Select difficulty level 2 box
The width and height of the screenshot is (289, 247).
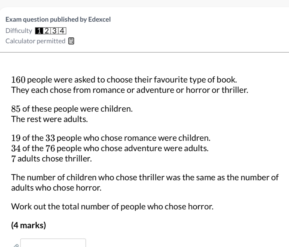[x=47, y=31]
